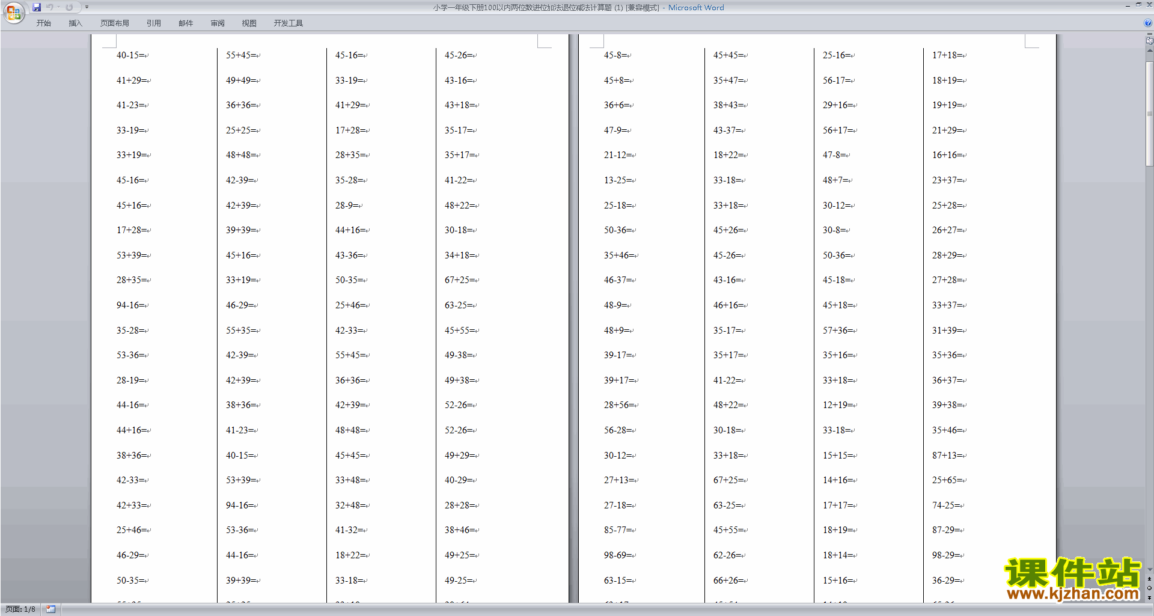
Task: Click the problem text '41-32='
Action: point(349,529)
